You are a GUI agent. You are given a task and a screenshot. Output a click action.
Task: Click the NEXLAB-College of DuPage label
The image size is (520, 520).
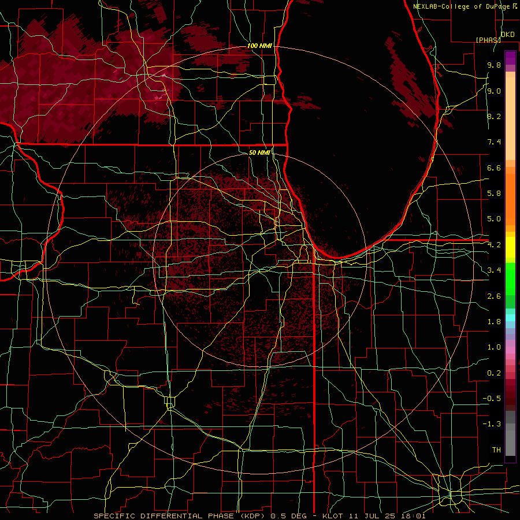click(x=462, y=6)
